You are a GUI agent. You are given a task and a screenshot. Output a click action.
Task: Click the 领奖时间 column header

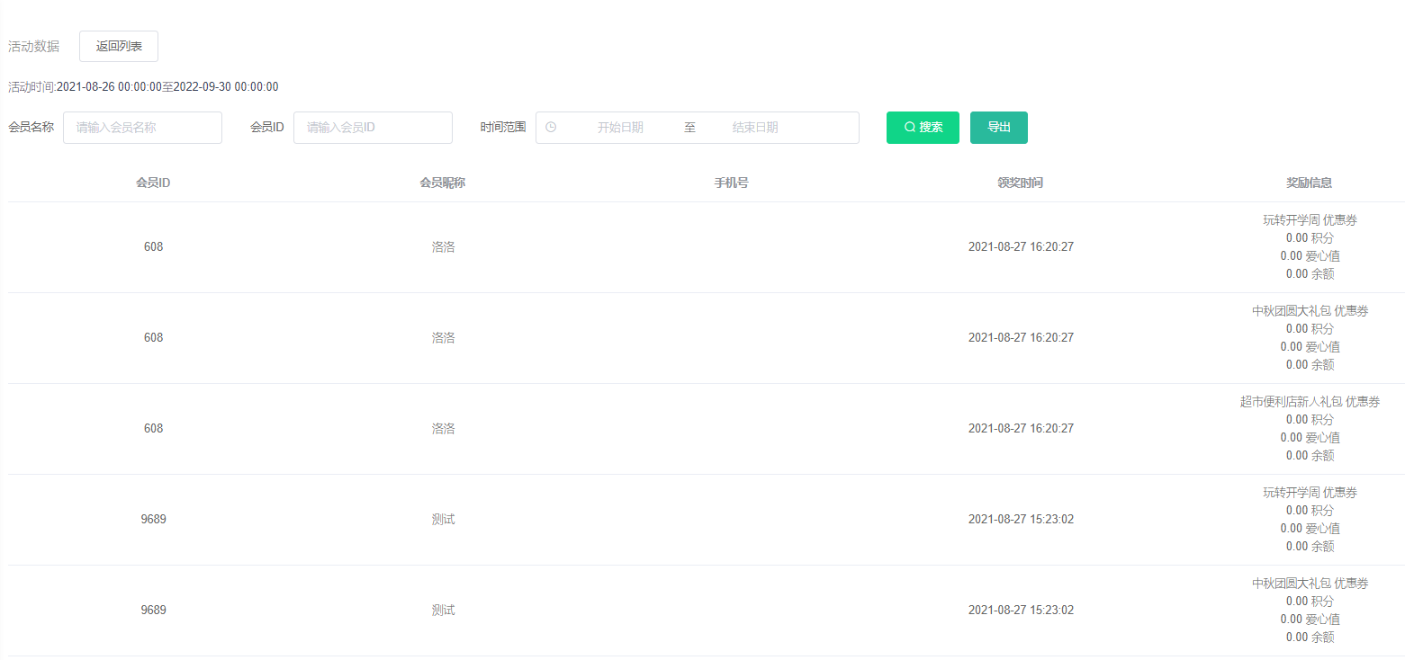click(1021, 183)
